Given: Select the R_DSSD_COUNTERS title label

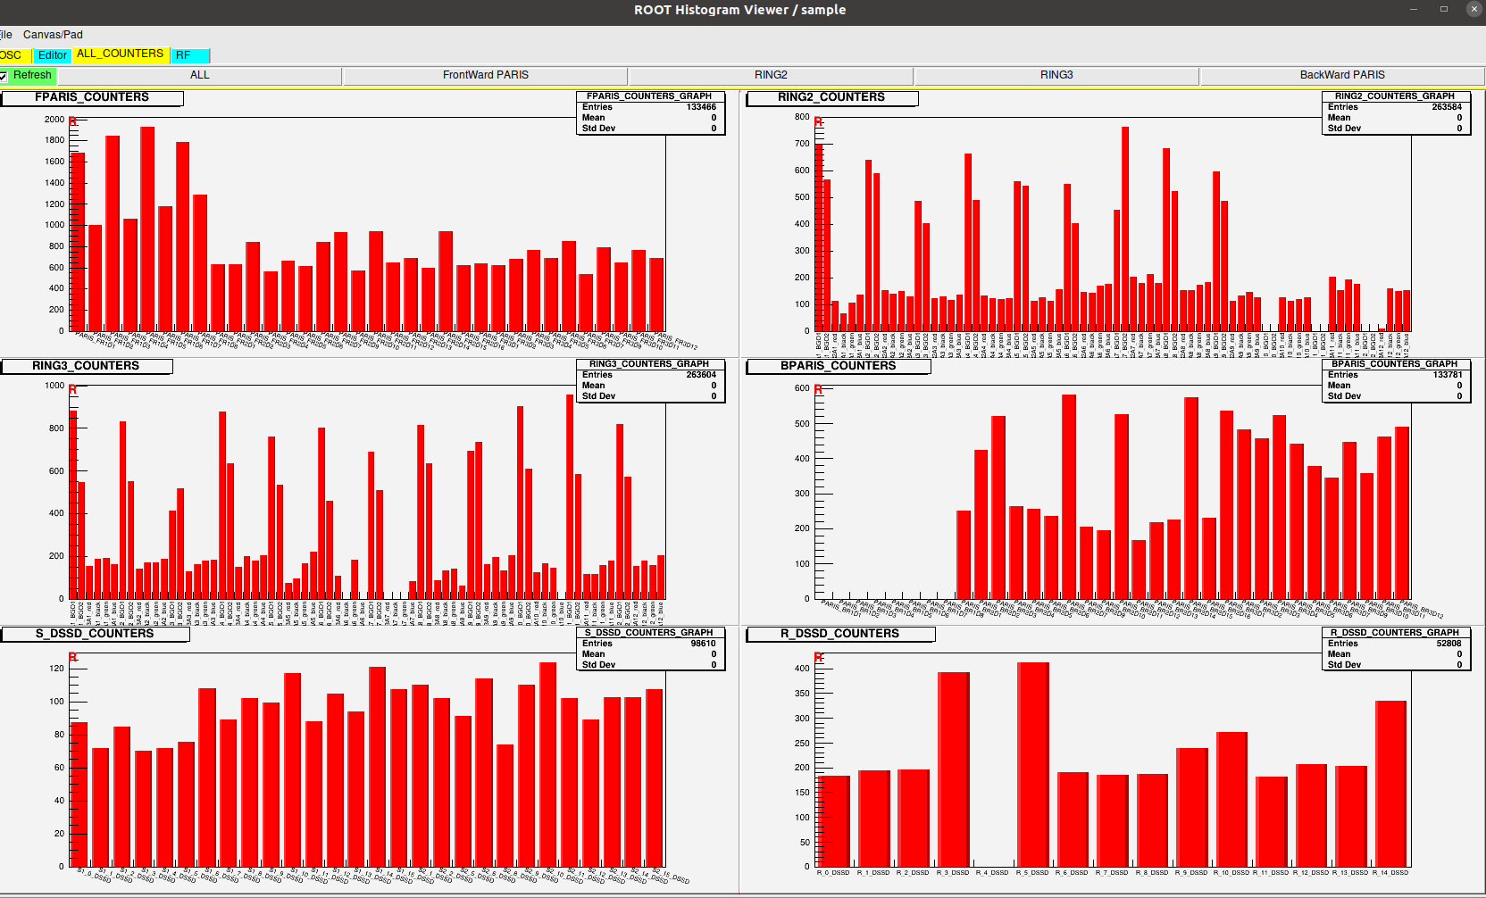Looking at the screenshot, I should coord(839,634).
